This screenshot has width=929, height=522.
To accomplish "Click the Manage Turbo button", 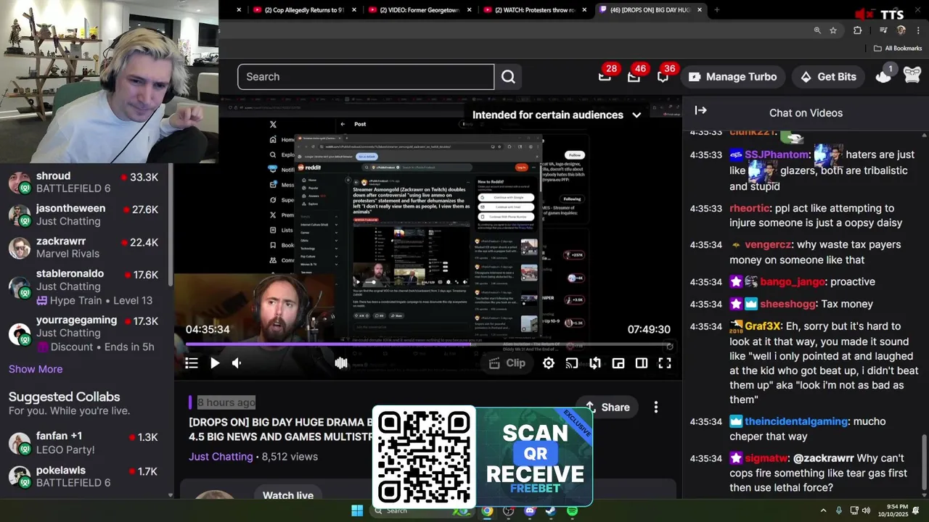I will click(x=732, y=77).
